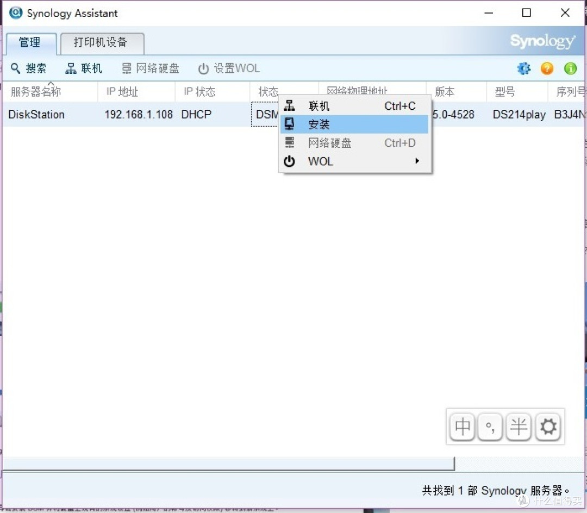Click the power icon beside WOL menu item
Viewport: 587px width, 513px height.
point(289,161)
